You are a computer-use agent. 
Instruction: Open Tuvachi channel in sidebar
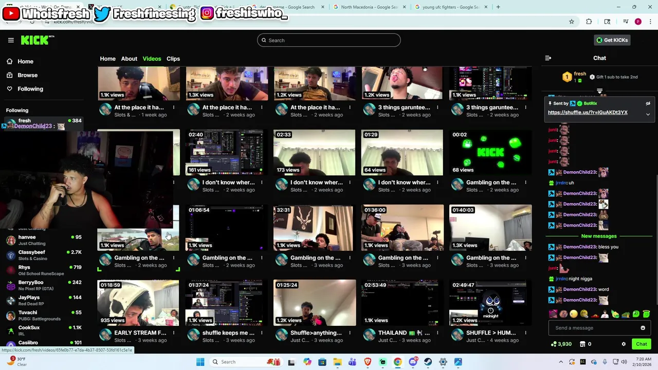click(x=44, y=316)
